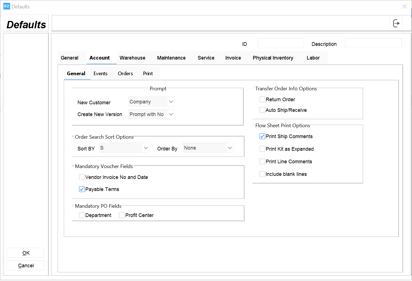Open the Physical Inventory tab
The image size is (412, 281).
tap(273, 58)
